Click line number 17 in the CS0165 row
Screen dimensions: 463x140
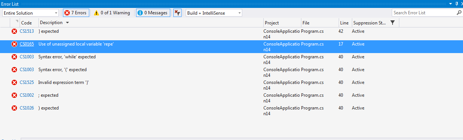(341, 44)
